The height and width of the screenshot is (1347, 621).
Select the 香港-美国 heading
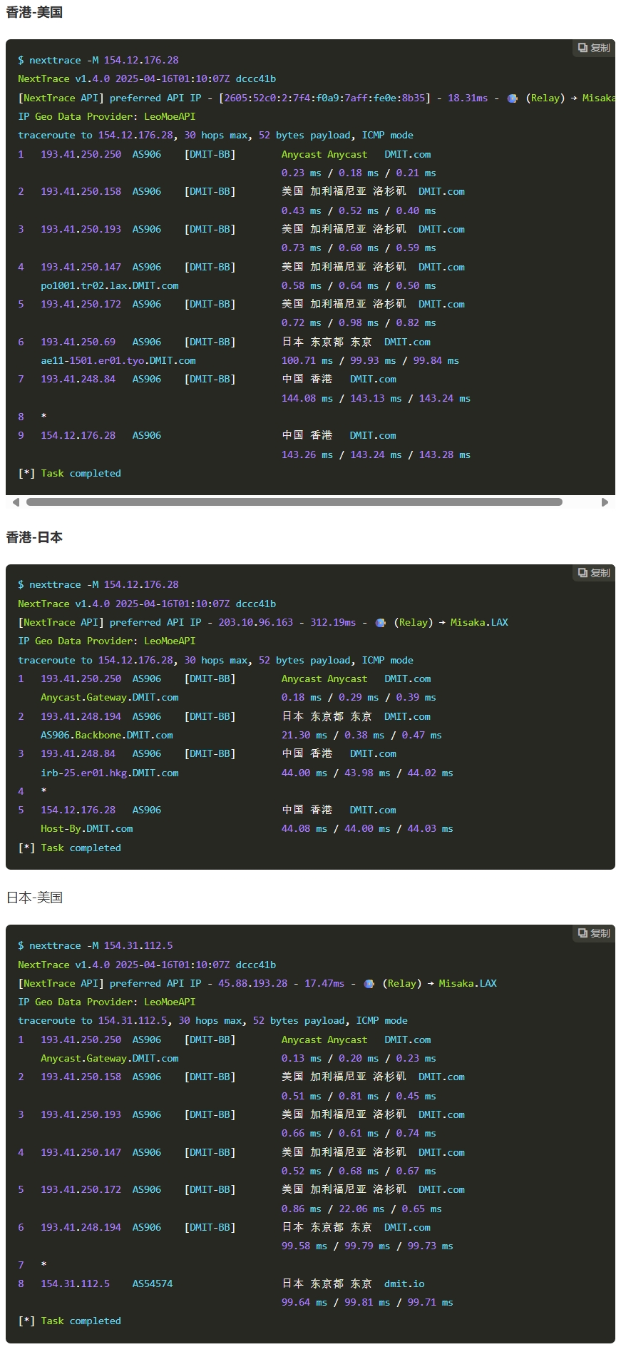[34, 12]
